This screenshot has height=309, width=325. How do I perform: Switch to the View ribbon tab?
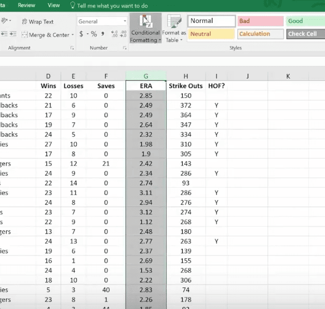[53, 5]
